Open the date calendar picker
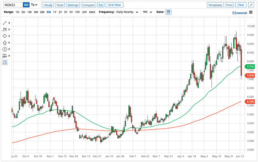258x162 pixels. point(168,12)
